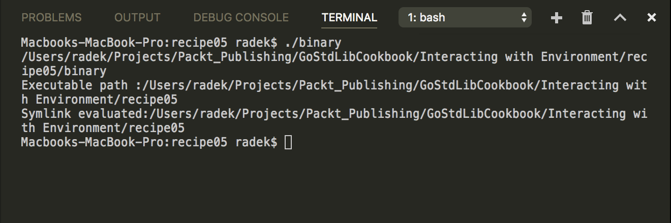Click 'h Environment/recipe05' executable path ending
The height and width of the screenshot is (223, 671).
point(99,100)
